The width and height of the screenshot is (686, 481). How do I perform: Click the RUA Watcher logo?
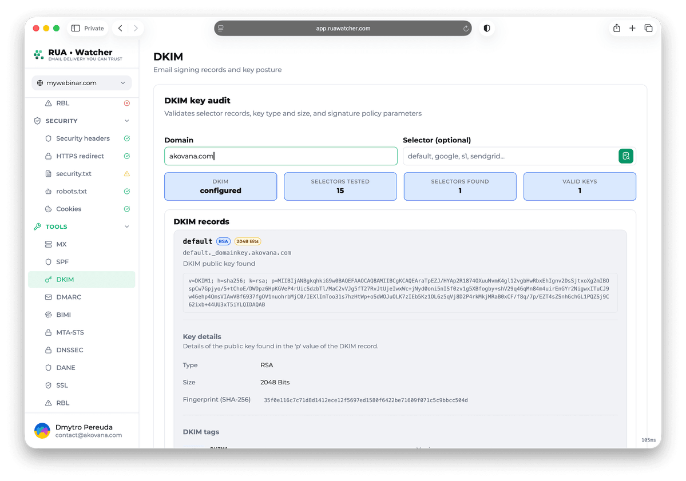click(x=78, y=54)
